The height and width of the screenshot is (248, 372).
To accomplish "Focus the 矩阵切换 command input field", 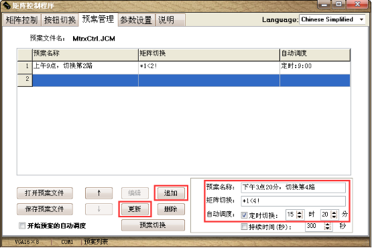I will pyautogui.click(x=293, y=201).
